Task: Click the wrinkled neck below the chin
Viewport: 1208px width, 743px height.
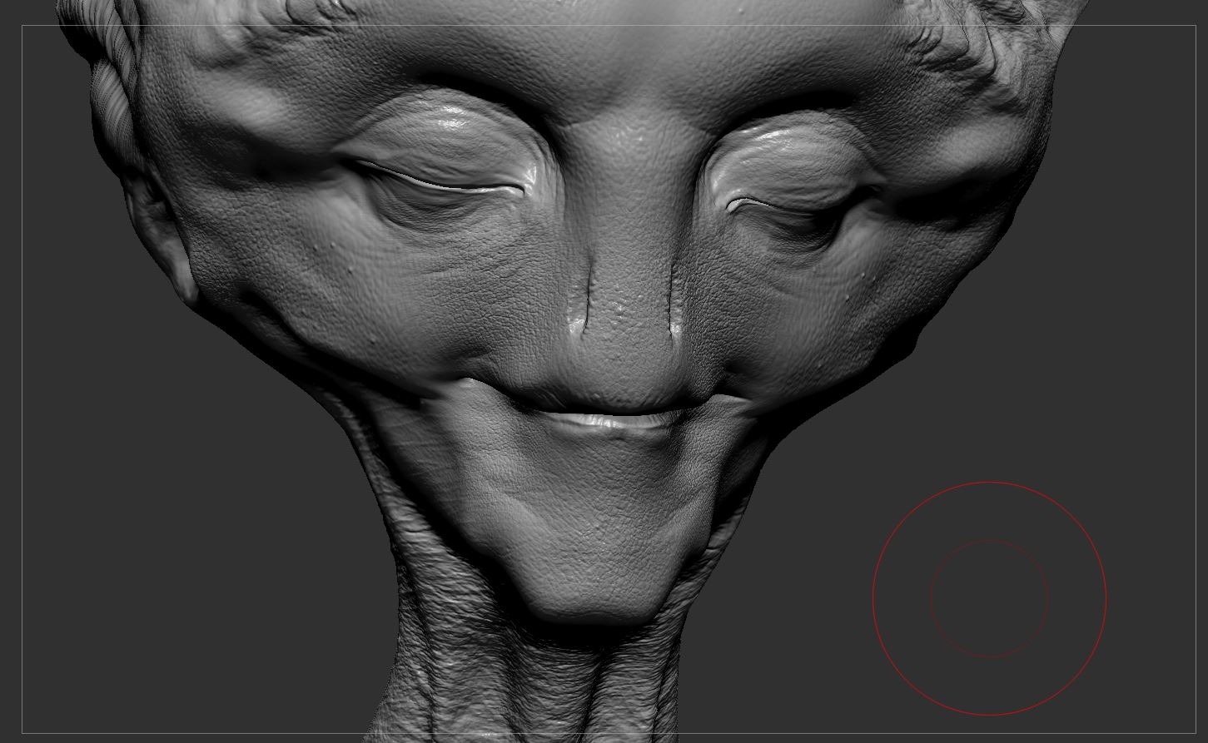Action: pyautogui.click(x=541, y=682)
